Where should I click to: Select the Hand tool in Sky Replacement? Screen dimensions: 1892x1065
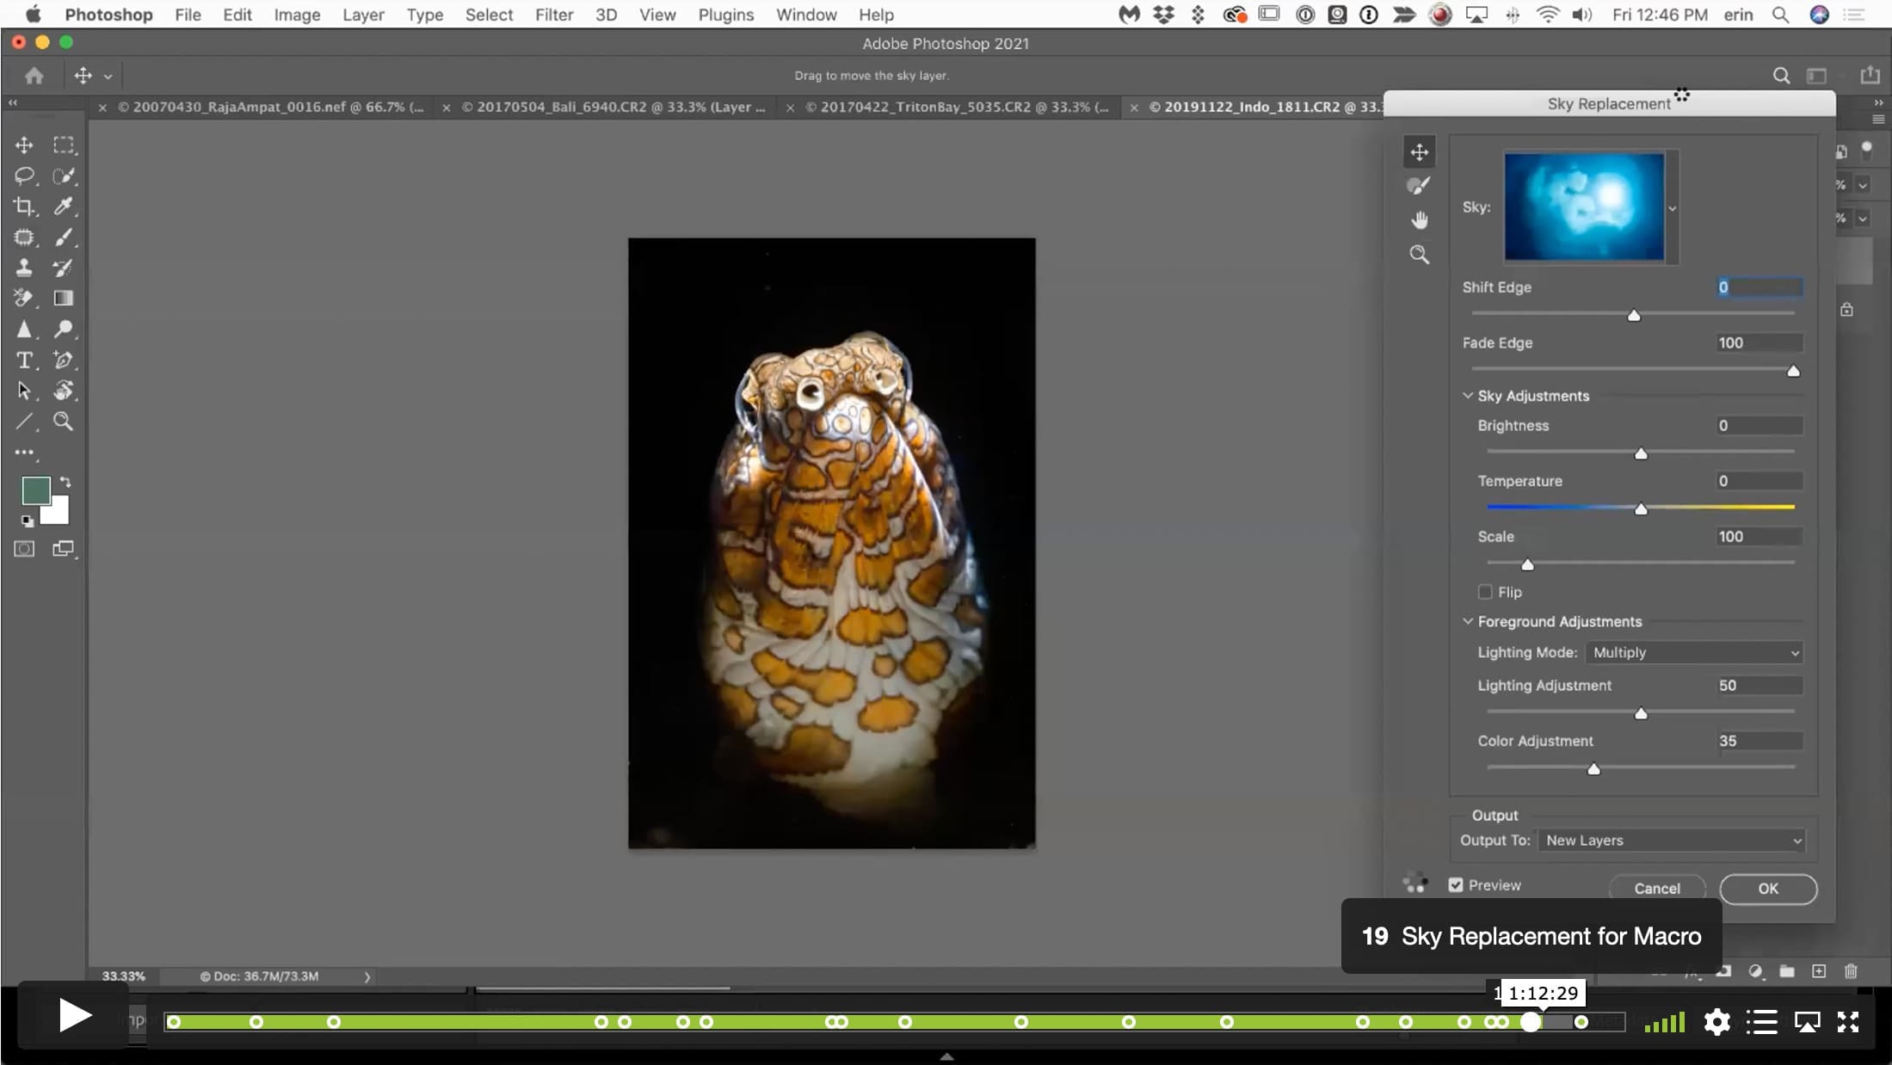(x=1419, y=220)
